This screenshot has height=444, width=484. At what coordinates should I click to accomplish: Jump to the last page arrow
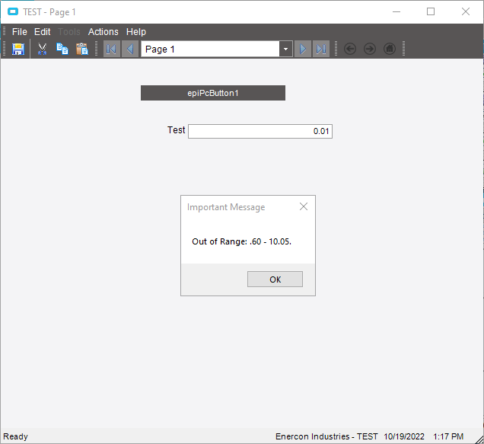tap(321, 50)
